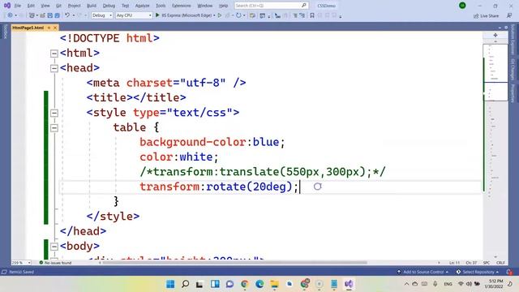Close the HtmlPage5.html tab
The image size is (519, 292).
(55, 28)
